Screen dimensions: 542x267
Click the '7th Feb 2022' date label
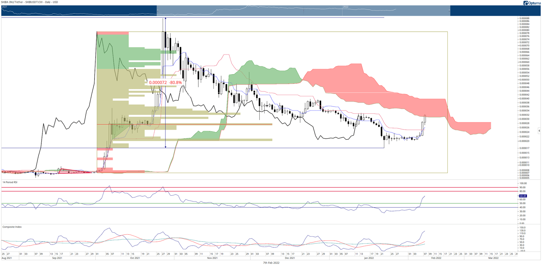tap(271, 263)
